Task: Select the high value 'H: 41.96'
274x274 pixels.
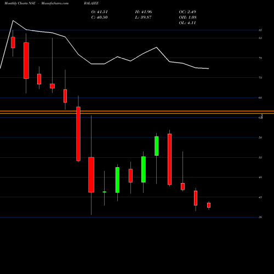Action: coord(144,12)
